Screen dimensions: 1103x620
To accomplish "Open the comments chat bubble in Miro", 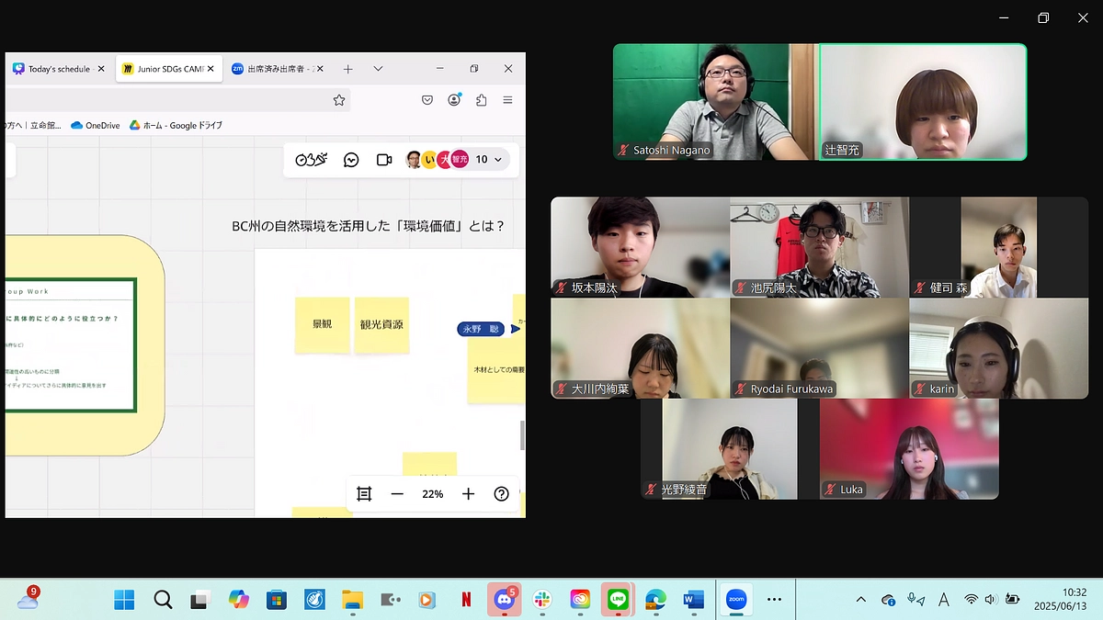I will coord(350,159).
